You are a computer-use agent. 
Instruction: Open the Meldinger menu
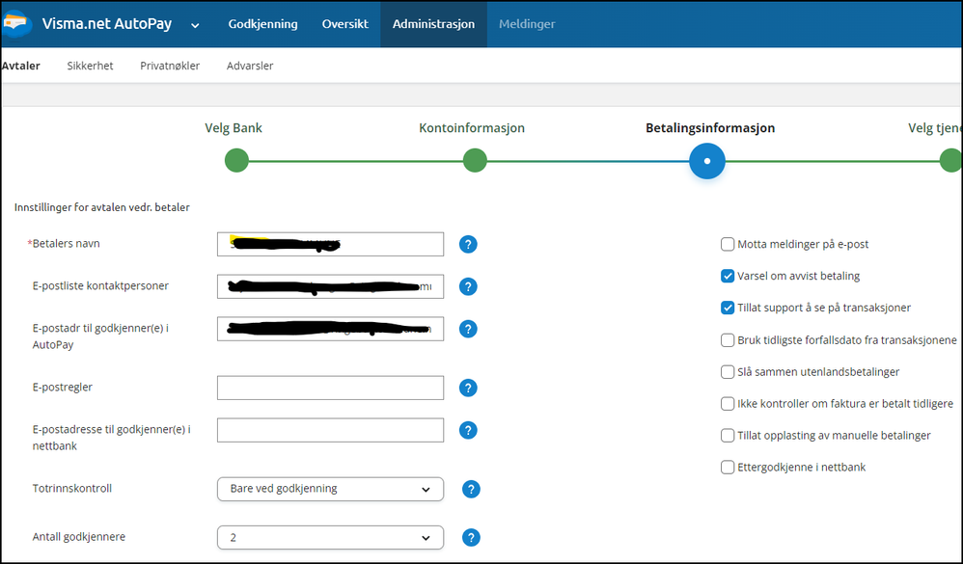pos(527,24)
